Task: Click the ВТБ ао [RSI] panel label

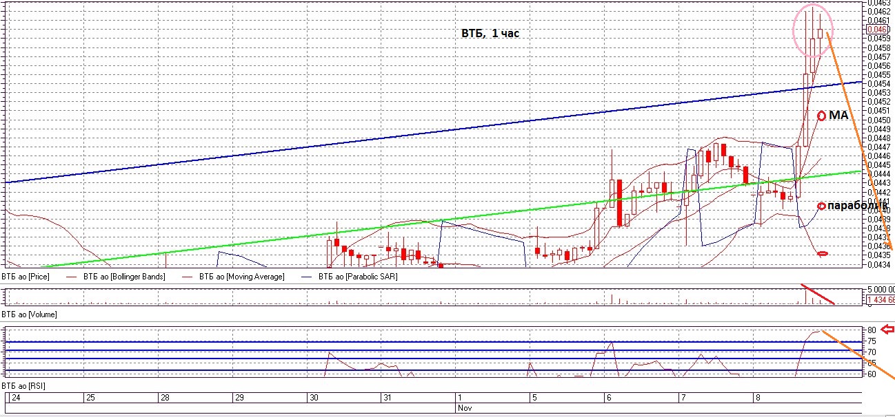Action: 24,385
